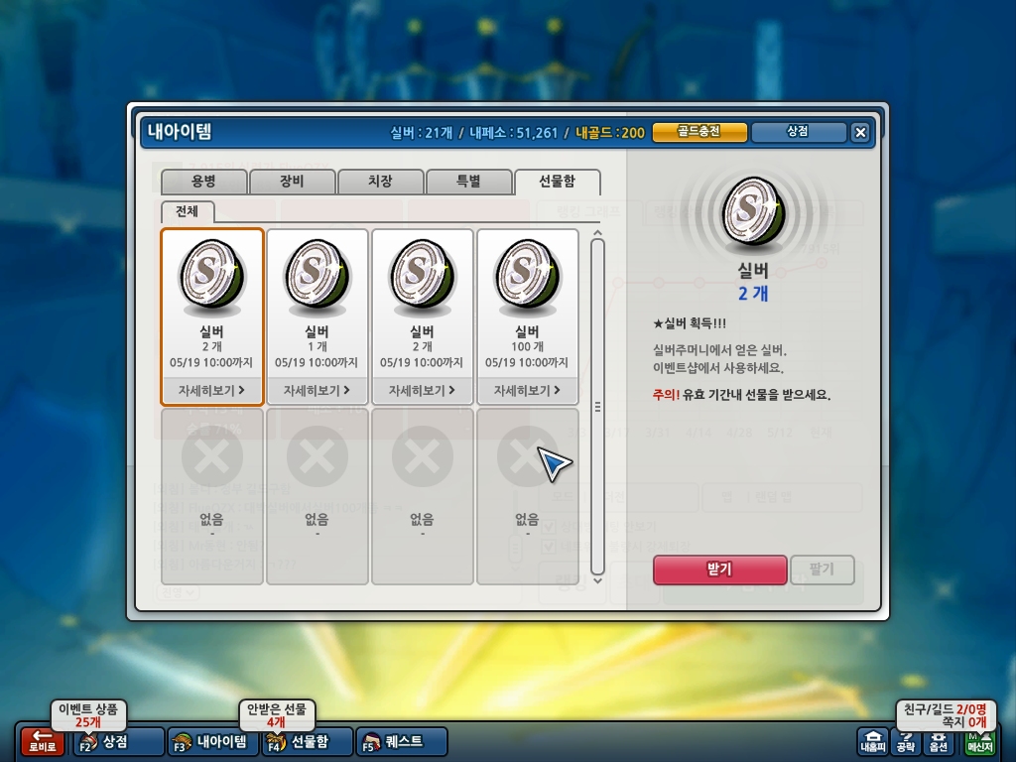Screen dimensions: 1016x762
Task: Open the 내홈피 home icon
Action: [872, 741]
